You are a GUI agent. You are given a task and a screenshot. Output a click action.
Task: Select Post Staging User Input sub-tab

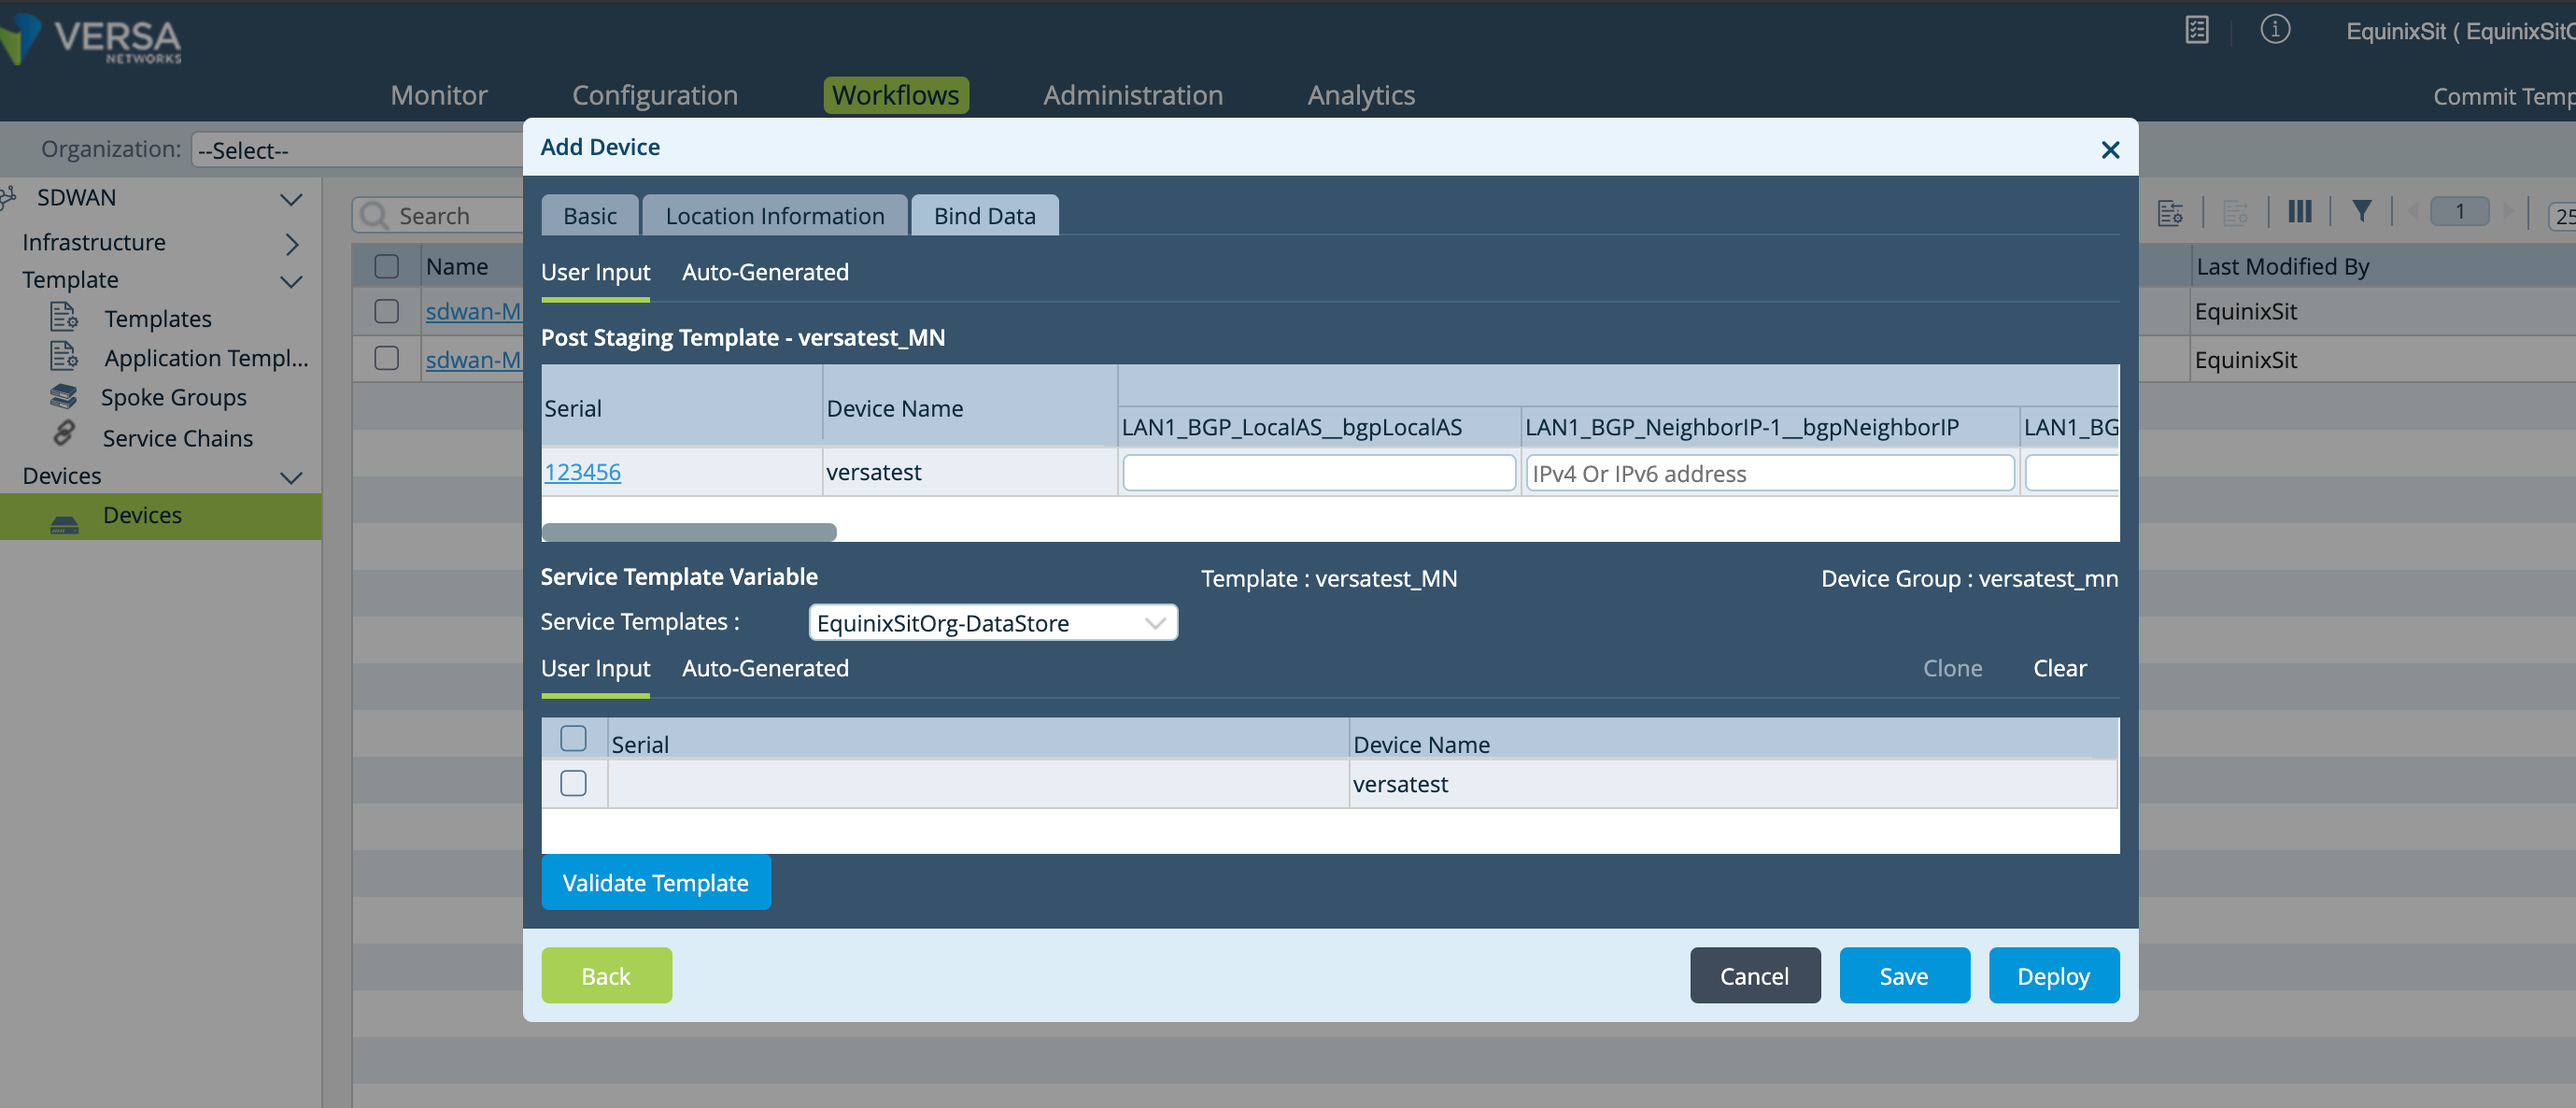coord(596,272)
